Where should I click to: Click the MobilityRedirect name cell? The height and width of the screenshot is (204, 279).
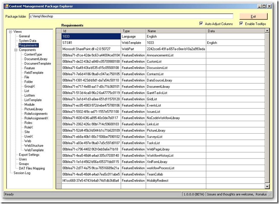(x=176, y=181)
